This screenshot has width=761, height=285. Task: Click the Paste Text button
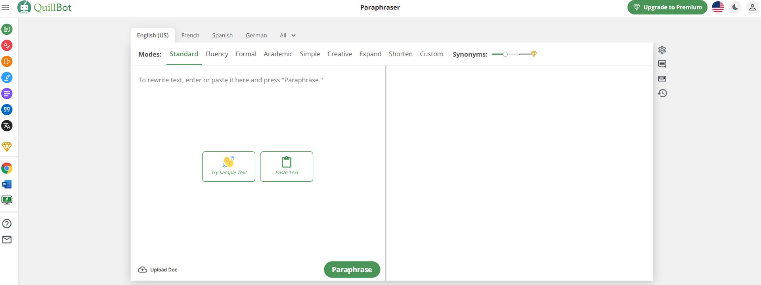[287, 167]
